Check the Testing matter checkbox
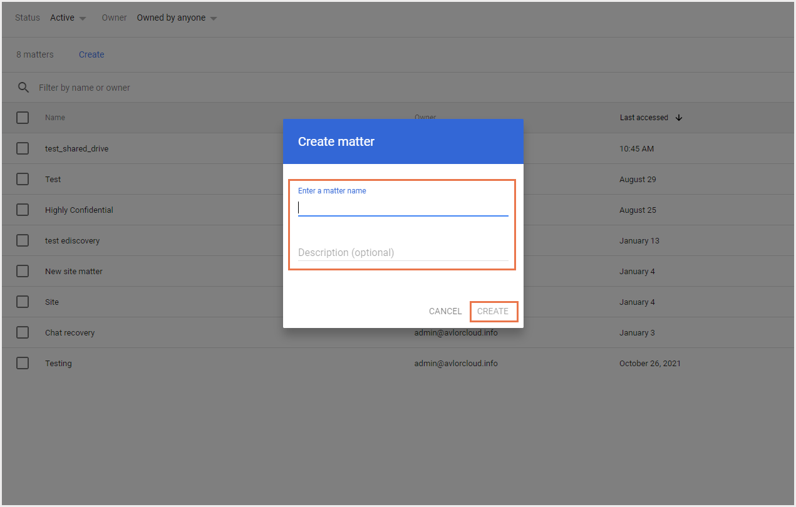 coord(23,363)
